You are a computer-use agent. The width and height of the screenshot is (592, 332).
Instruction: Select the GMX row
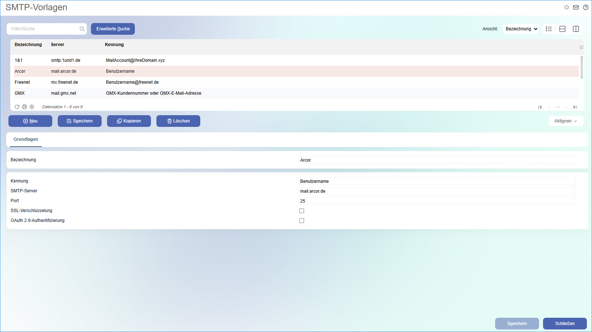point(296,93)
